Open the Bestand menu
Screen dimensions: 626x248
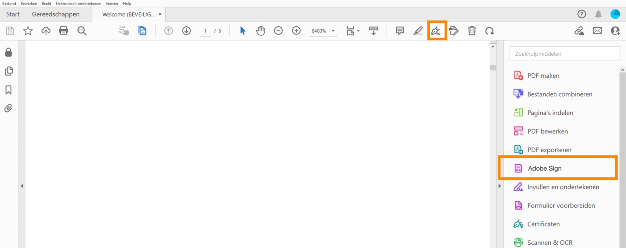click(x=9, y=4)
